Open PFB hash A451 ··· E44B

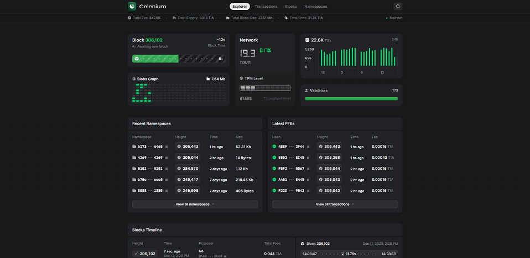click(x=291, y=180)
